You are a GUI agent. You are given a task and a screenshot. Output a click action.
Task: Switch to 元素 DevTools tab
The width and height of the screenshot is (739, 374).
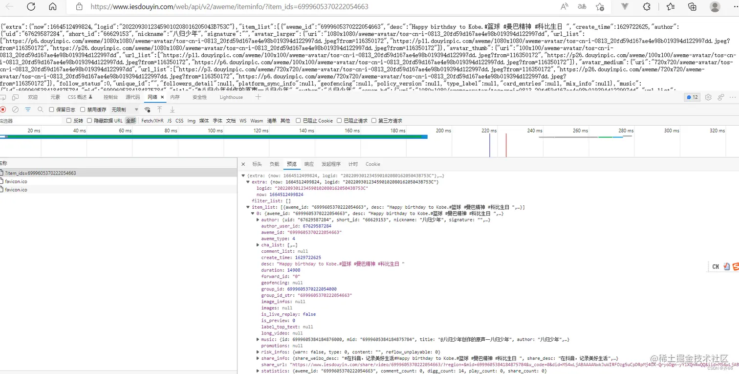(55, 97)
